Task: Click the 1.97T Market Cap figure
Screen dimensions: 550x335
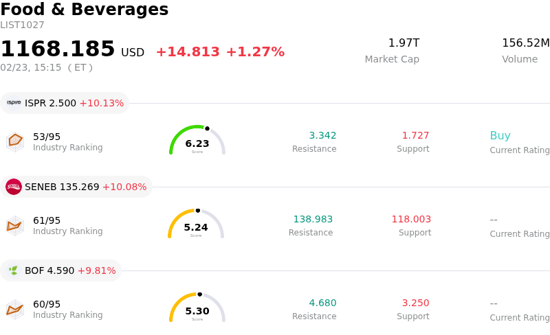Action: click(404, 43)
